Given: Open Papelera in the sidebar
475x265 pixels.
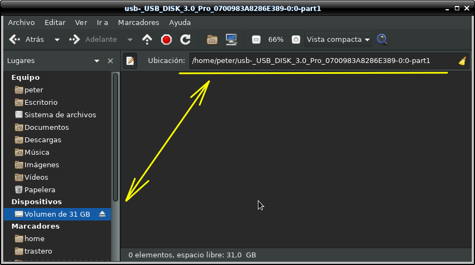Looking at the screenshot, I should point(58,190).
